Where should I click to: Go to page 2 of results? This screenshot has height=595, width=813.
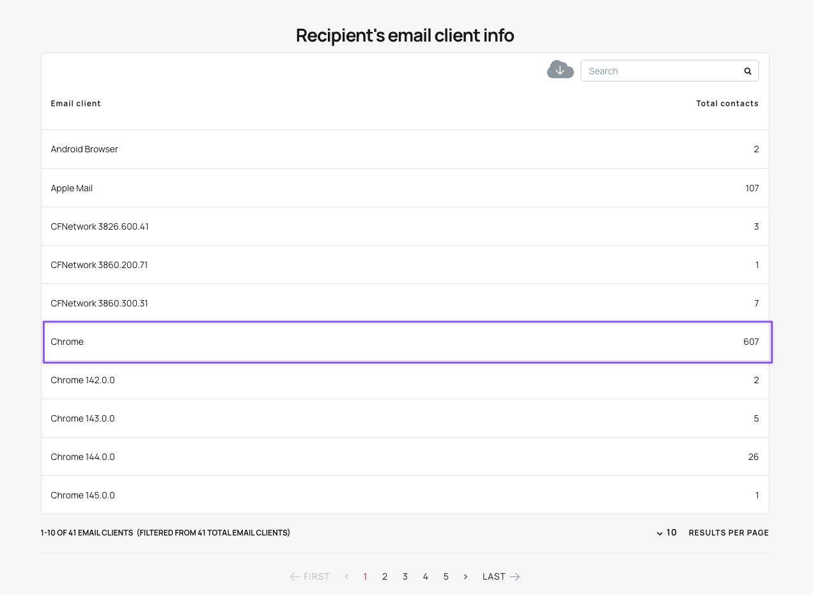(x=385, y=576)
